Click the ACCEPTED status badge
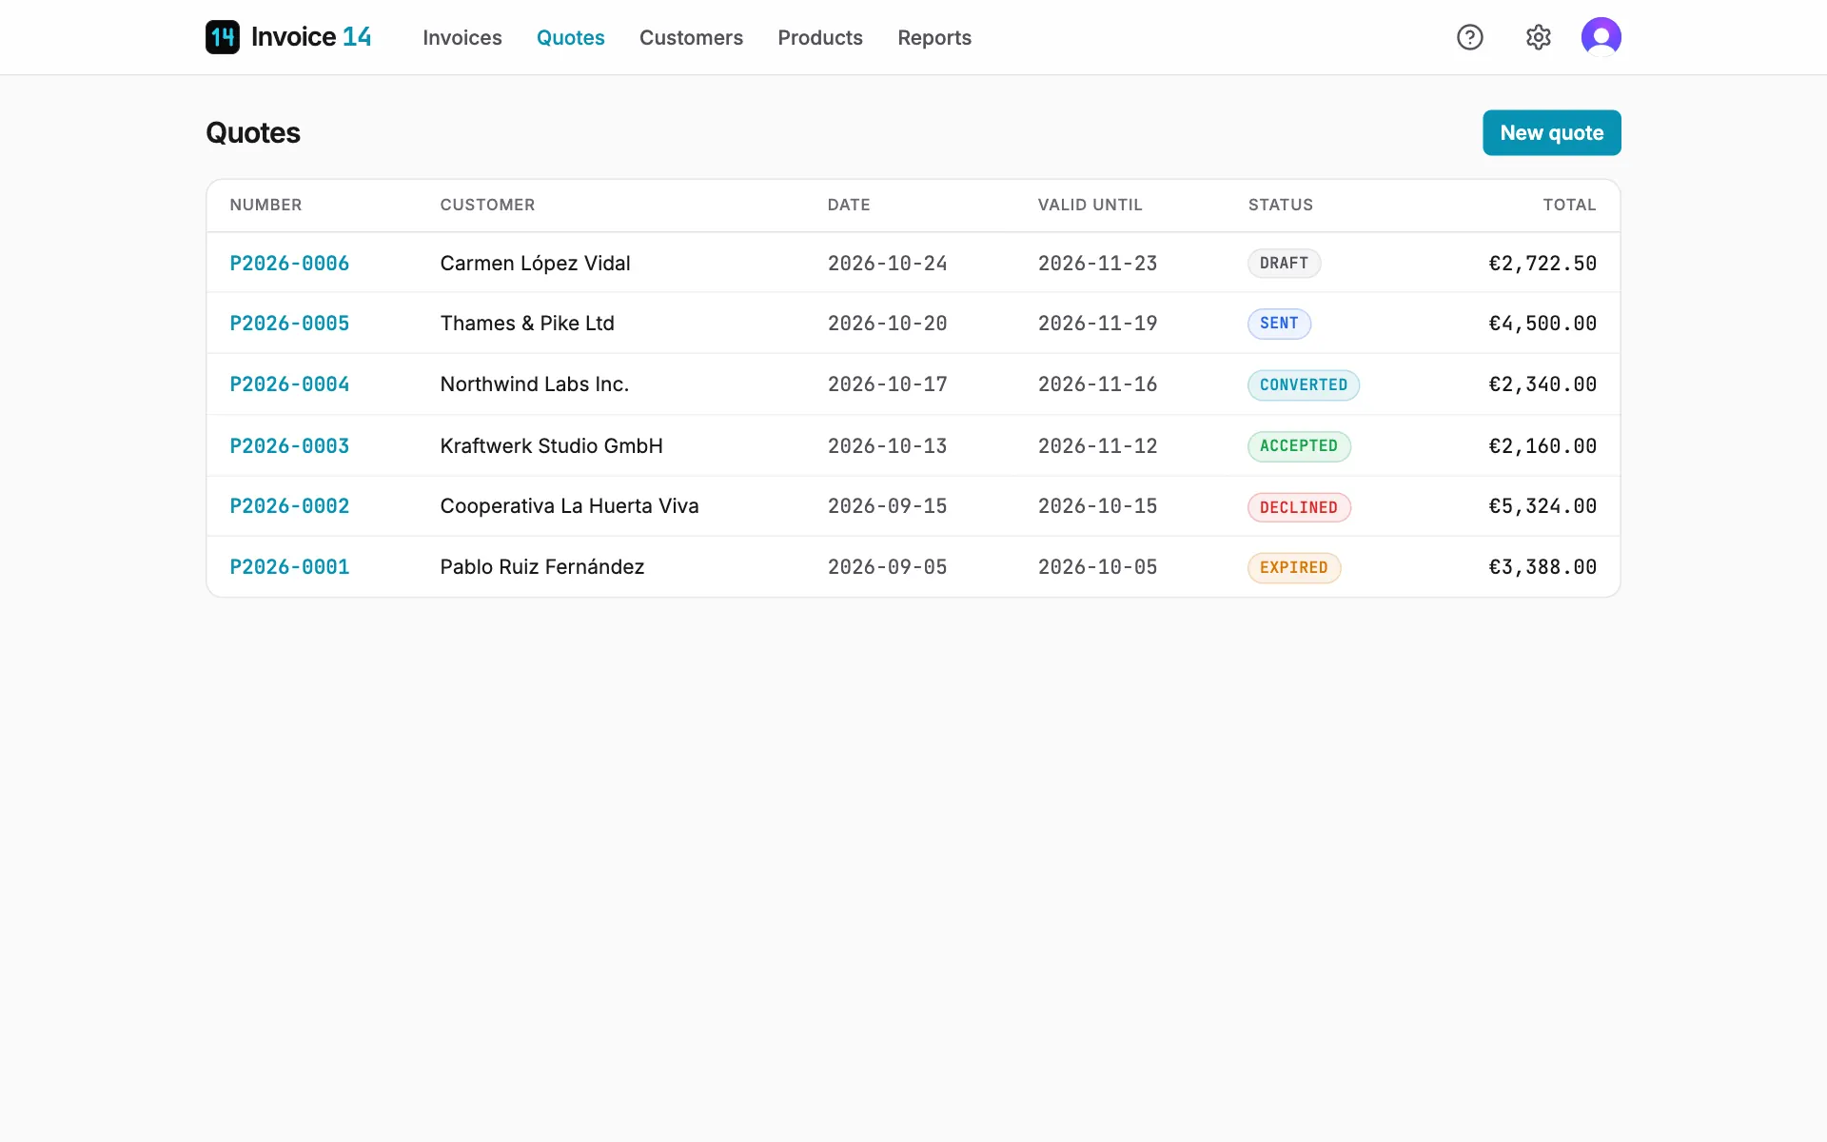Screen dimensions: 1827x1142 point(1299,445)
